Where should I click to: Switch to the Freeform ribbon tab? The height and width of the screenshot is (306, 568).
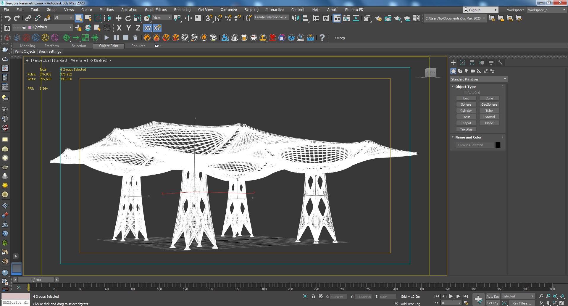[51, 46]
